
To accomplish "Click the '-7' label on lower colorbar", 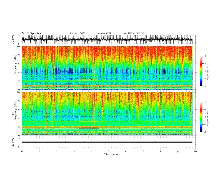I will point(205,132).
